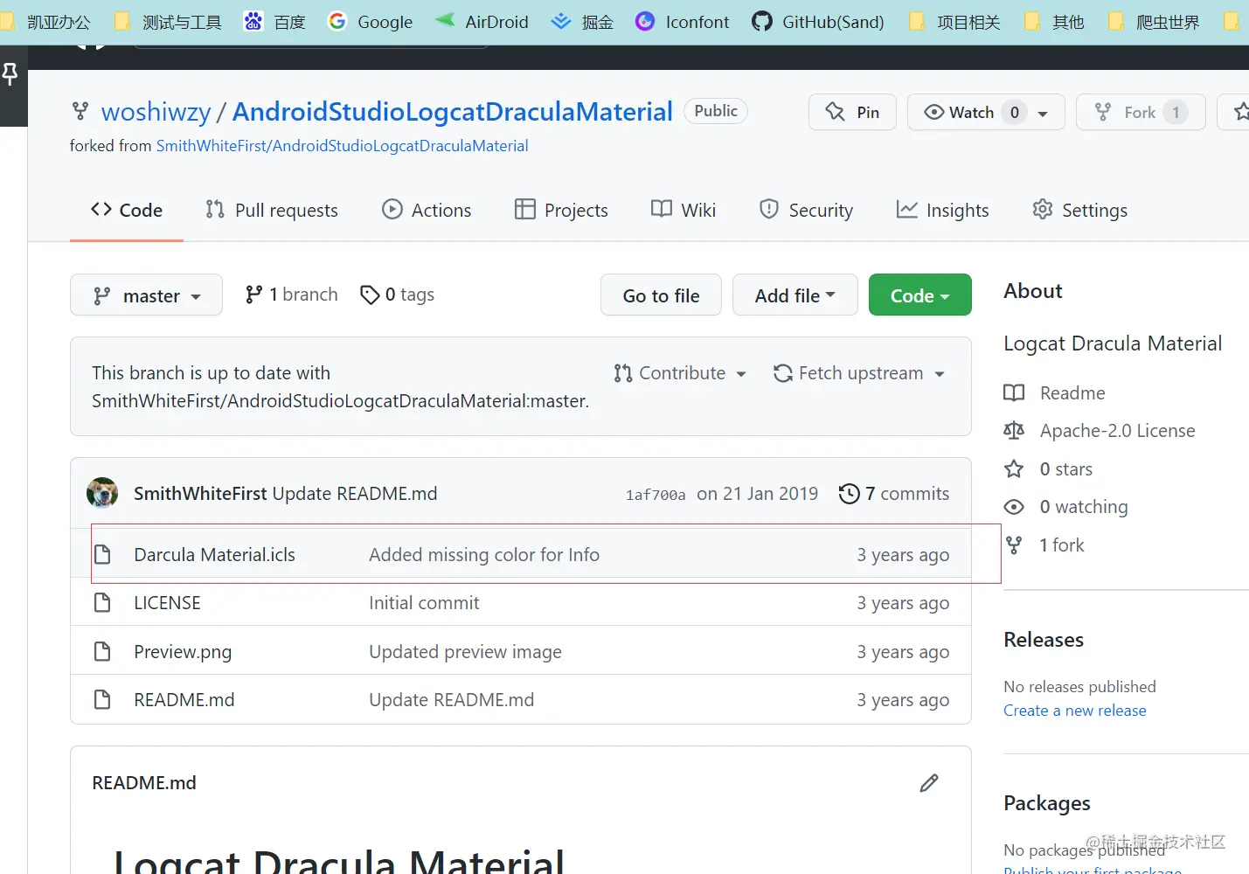This screenshot has width=1249, height=874.
Task: Open the repository Settings tab
Action: tap(1079, 210)
